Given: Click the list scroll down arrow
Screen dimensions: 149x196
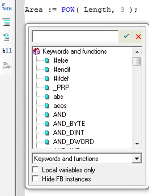Looking at the screenshot, I should click(x=137, y=144).
